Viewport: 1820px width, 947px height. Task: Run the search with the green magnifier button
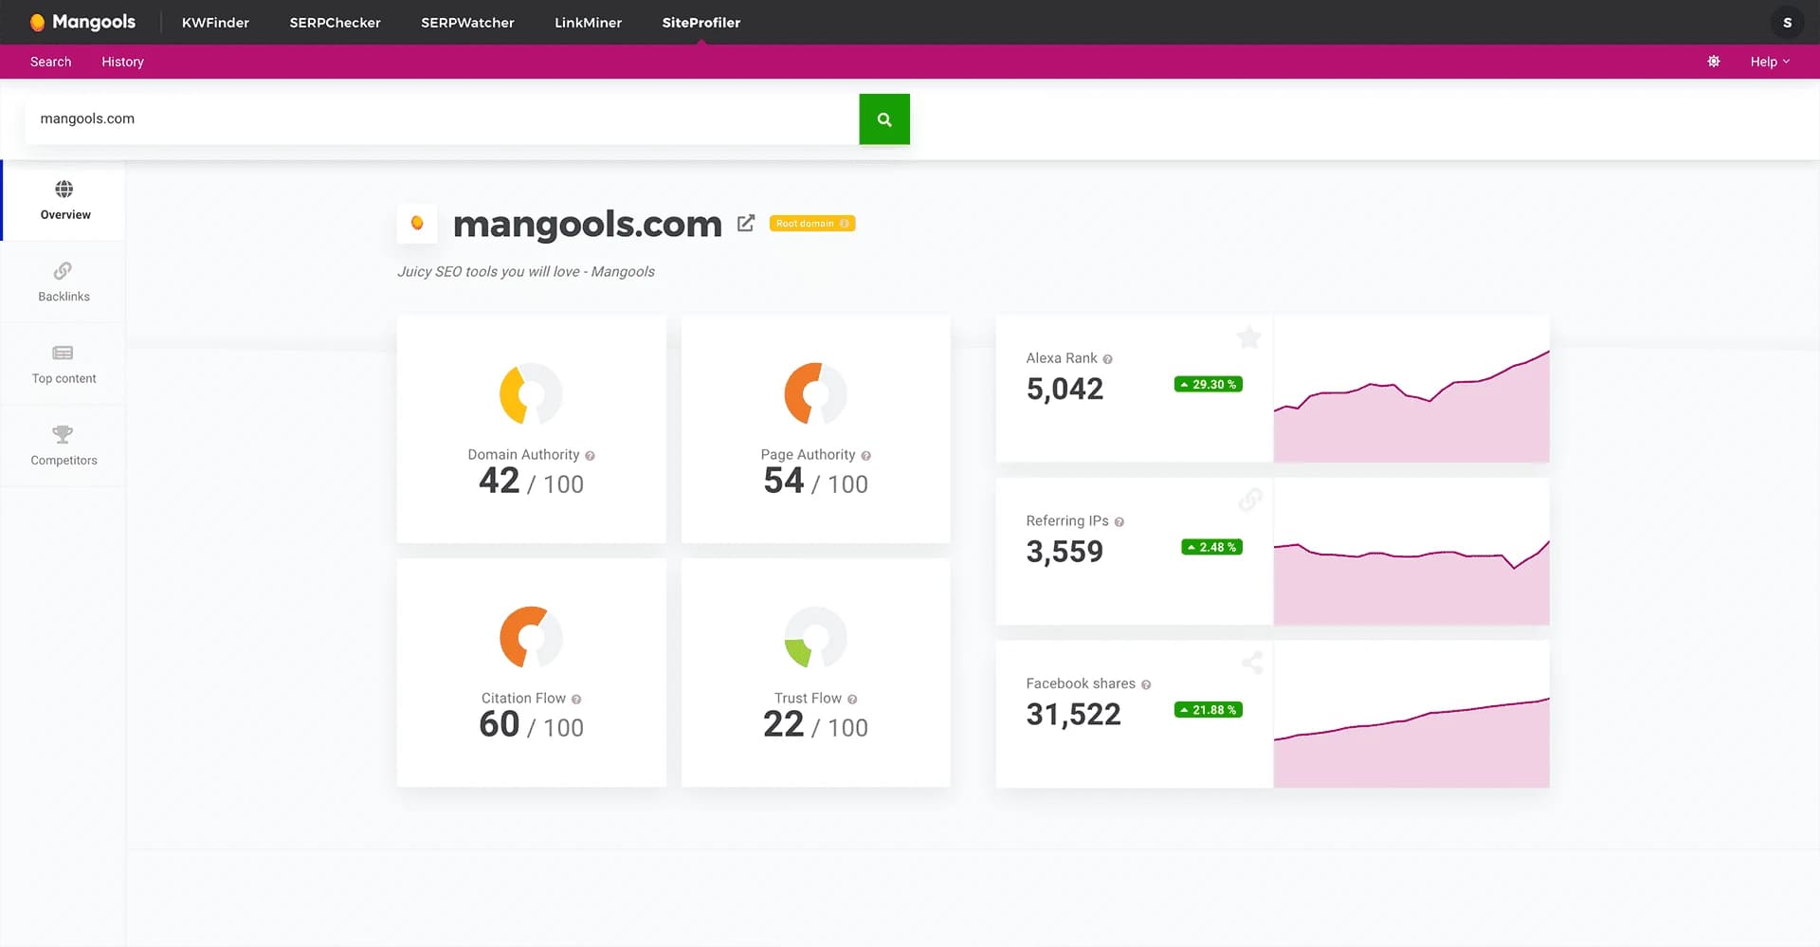pos(883,118)
